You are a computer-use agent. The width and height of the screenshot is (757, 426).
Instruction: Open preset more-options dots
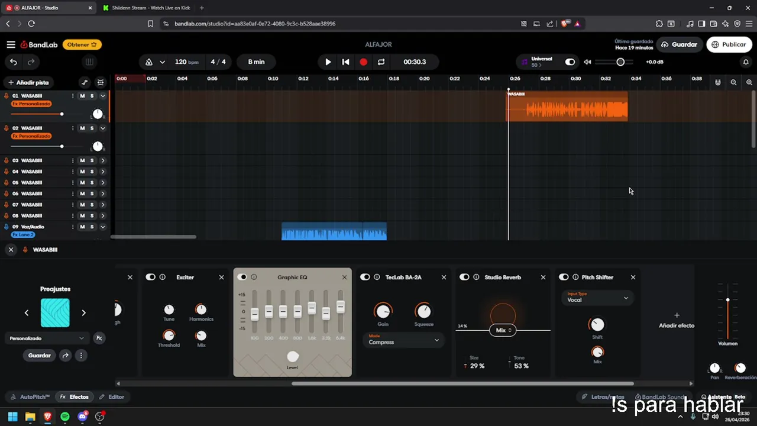tap(81, 356)
